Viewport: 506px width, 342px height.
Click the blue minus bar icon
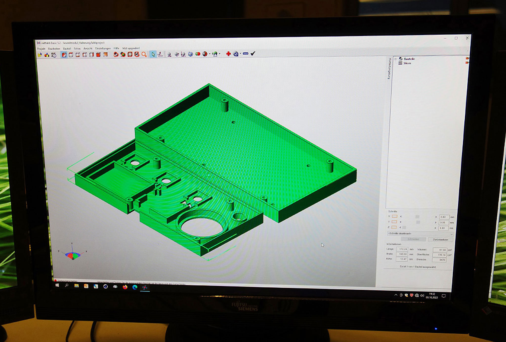245,54
